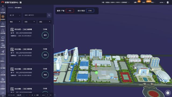Click the admin user avatar icon

(x=167, y=2)
